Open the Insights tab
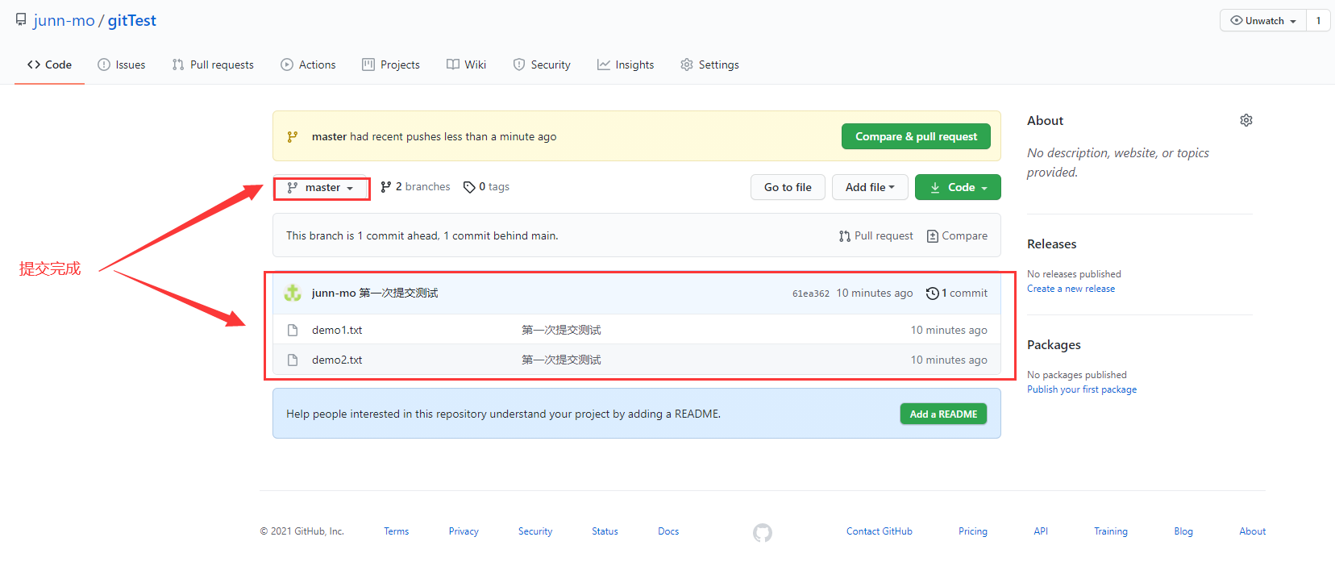This screenshot has width=1335, height=562. click(626, 65)
